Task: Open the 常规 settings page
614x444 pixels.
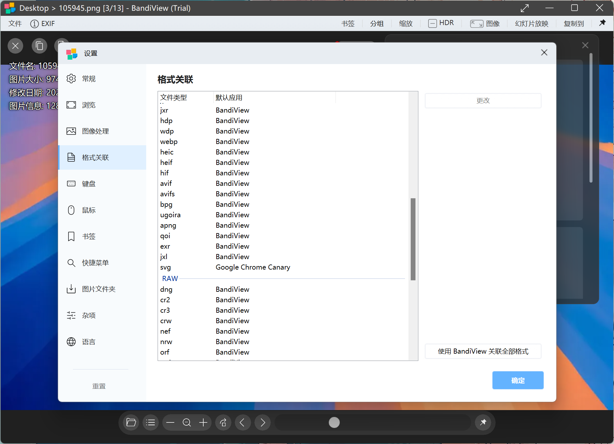Action: pos(102,79)
